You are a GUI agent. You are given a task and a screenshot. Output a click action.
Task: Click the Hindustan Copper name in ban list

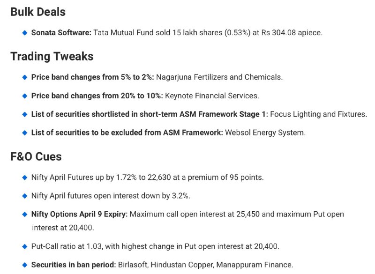click(x=182, y=265)
